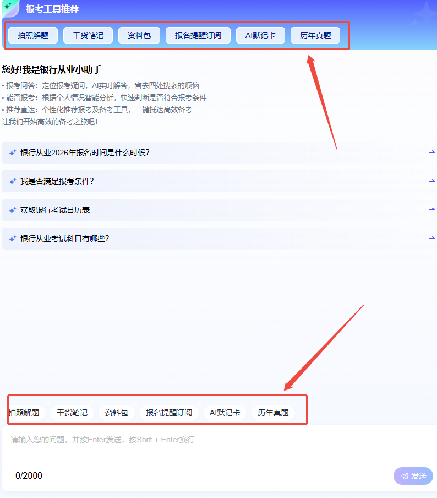Click arrow icon on 我是否满足报考条件 row
Image resolution: width=437 pixels, height=498 pixels.
[x=431, y=181]
